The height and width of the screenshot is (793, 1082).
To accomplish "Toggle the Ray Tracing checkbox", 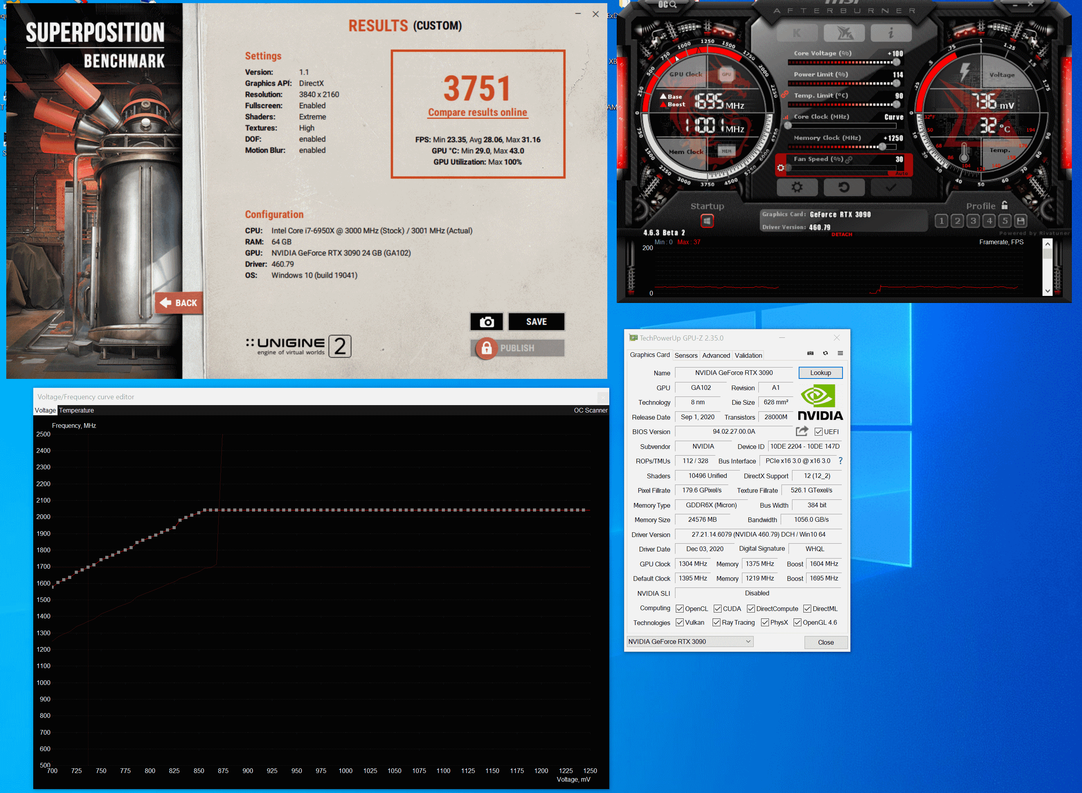I will point(717,623).
